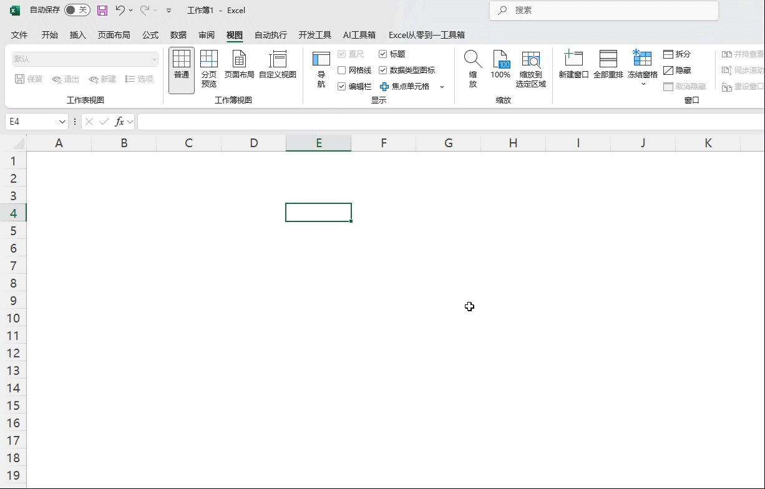765x489 pixels.
Task: Uncheck the Headings (标题) checkbox
Action: (383, 54)
